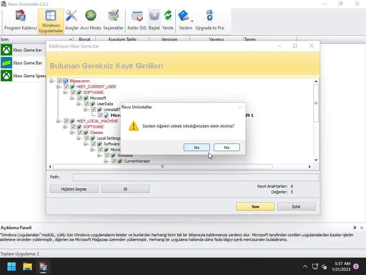Image resolution: width=366 pixels, height=275 pixels.
Task: Click the HKEY_CURRENT_USER registry icon
Action: [72, 87]
